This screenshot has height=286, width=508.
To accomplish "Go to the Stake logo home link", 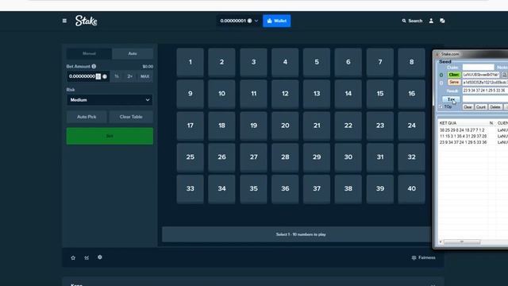I will (87, 21).
